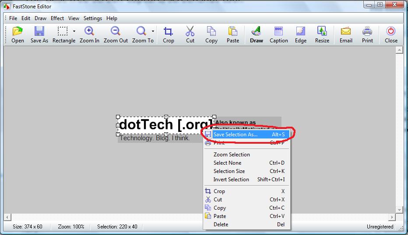
Task: Click the vertical scrollbar up arrow
Action: click(399, 50)
